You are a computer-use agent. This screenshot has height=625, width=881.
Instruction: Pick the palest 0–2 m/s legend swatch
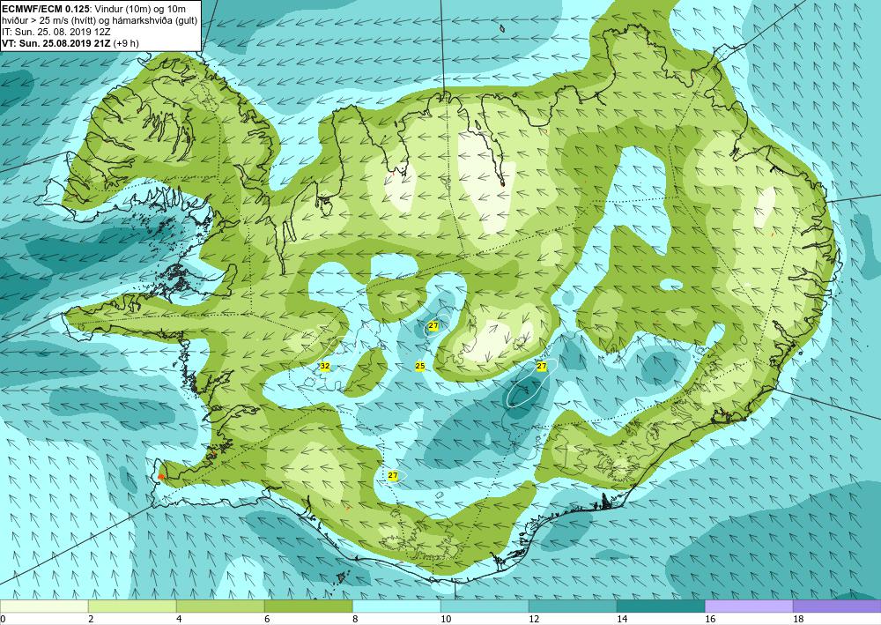(x=44, y=606)
